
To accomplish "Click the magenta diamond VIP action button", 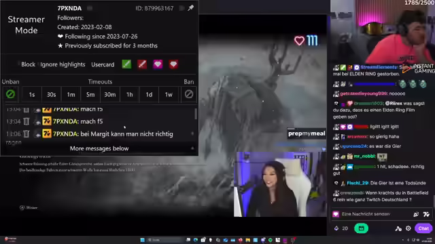I will tap(158, 64).
